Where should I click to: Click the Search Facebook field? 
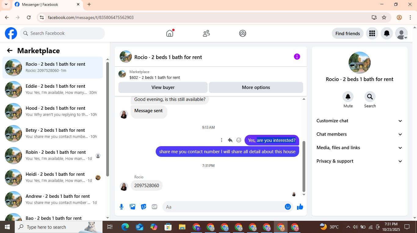click(x=62, y=33)
